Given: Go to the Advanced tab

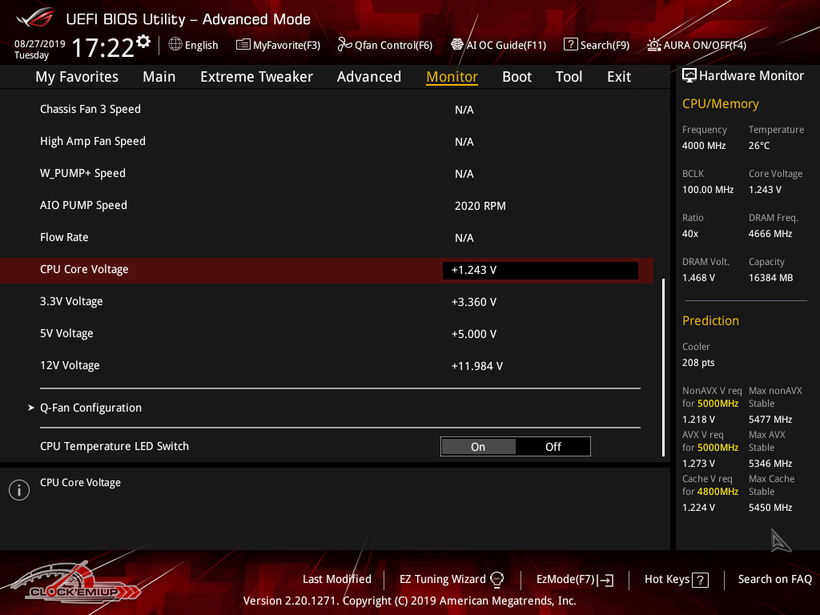Looking at the screenshot, I should [368, 77].
